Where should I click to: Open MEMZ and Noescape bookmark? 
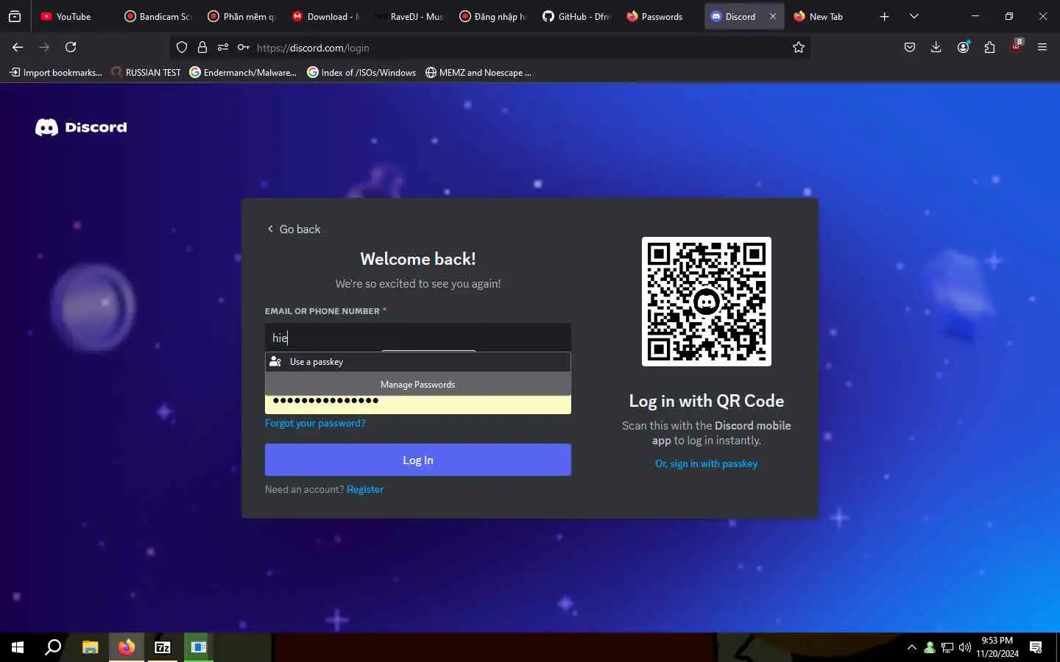click(478, 72)
